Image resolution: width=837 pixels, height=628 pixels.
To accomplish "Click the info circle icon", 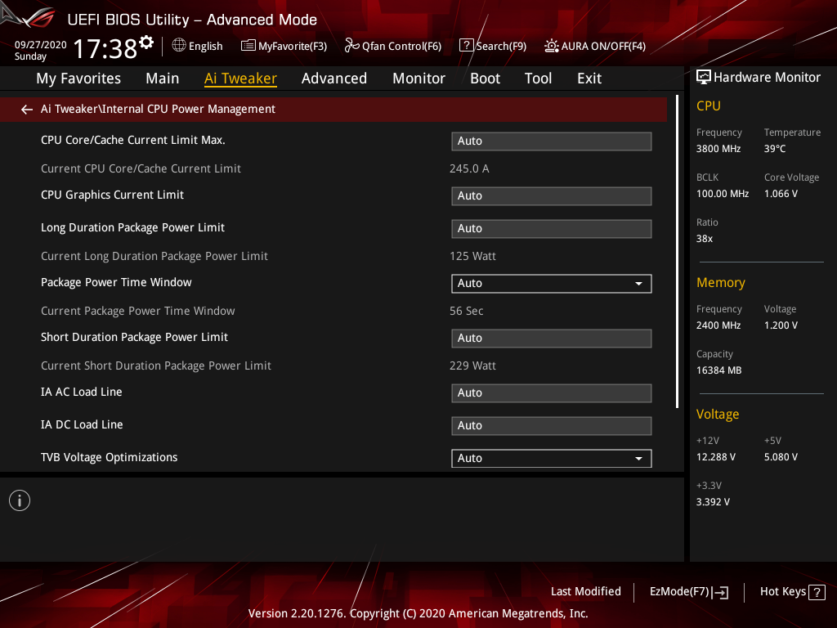I will click(20, 500).
